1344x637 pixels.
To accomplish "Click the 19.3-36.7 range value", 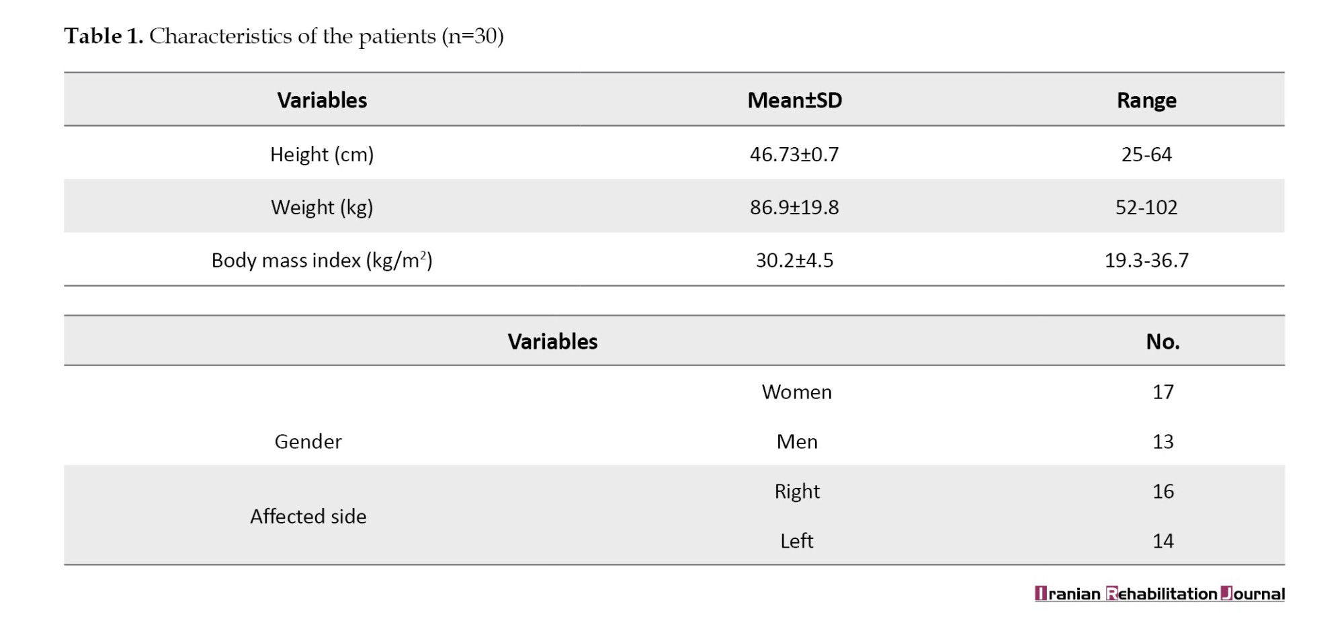I will [x=1146, y=260].
